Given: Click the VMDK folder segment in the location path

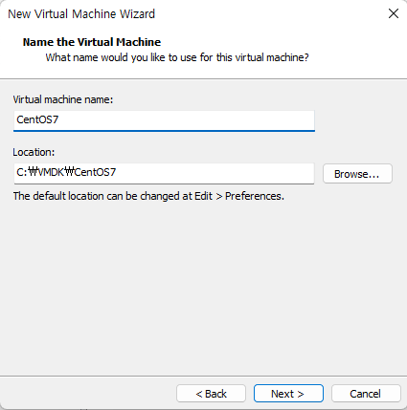Looking at the screenshot, I should click(x=51, y=172).
